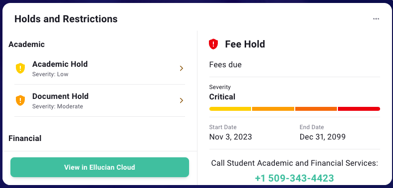Expand Academic Hold details chevron
Viewport: 393px width, 188px height.
pyautogui.click(x=182, y=68)
